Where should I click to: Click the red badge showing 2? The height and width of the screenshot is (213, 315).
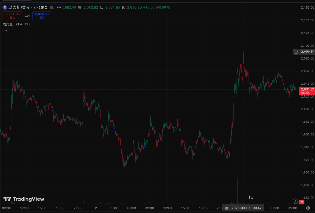[302, 202]
